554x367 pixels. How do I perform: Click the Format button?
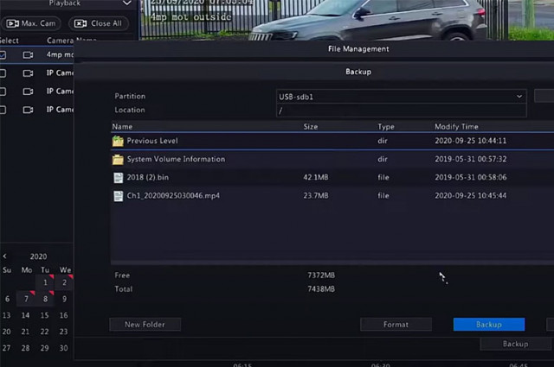(x=396, y=325)
